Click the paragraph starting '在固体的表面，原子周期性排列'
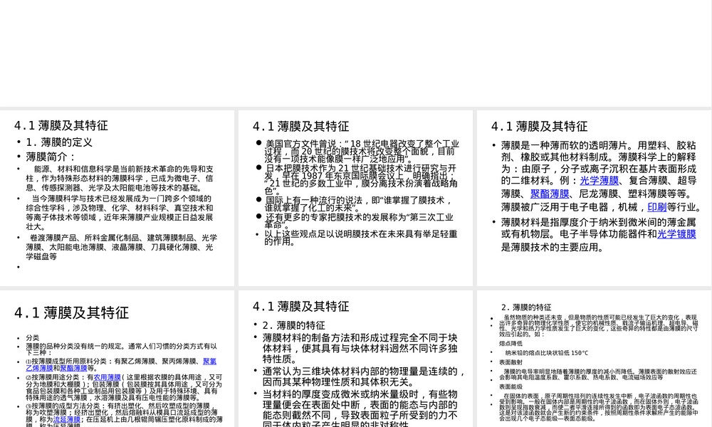The image size is (712, 427). (599, 407)
